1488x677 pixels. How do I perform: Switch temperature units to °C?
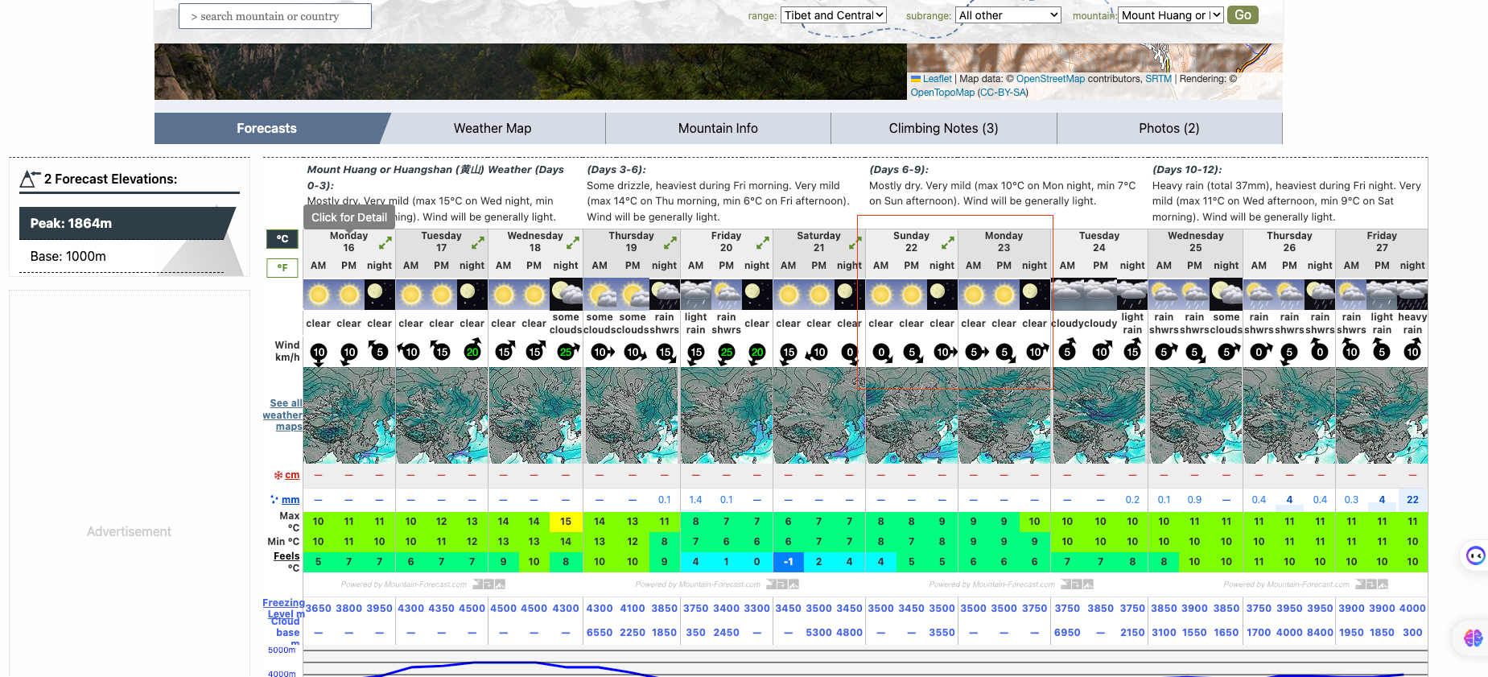(x=282, y=238)
